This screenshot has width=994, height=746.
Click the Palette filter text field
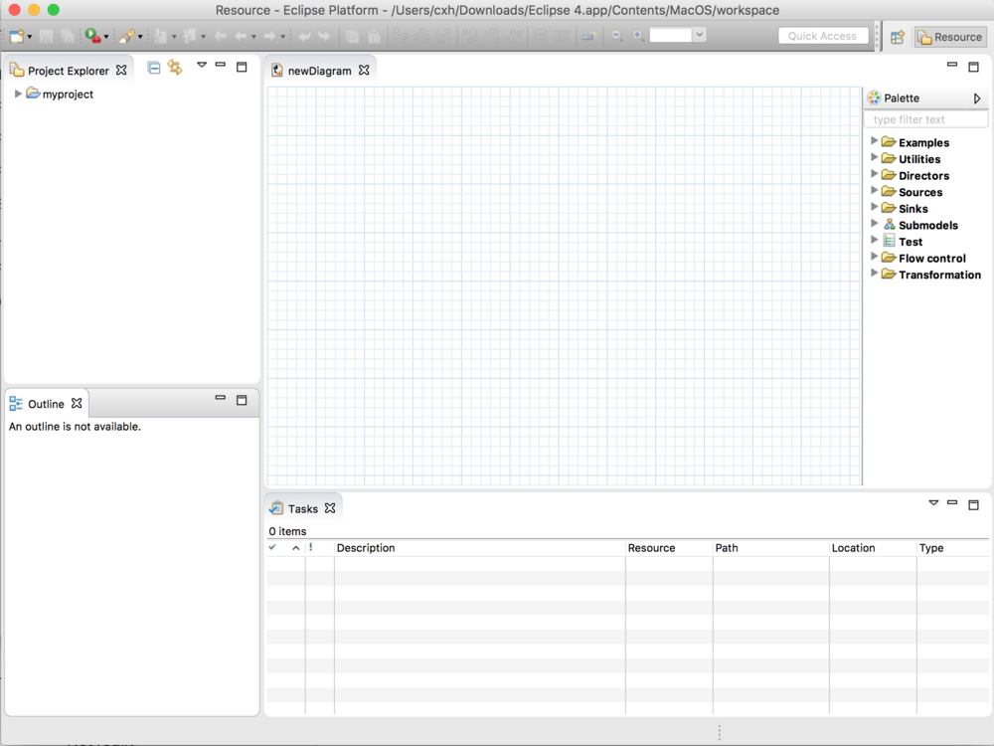coord(925,118)
